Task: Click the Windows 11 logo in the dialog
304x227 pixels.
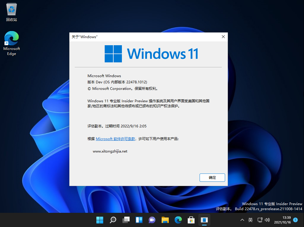Action: coord(114,54)
